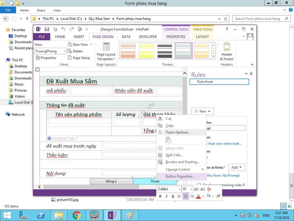Toggle the "Don't run remaining rules" checkbox
The height and width of the screenshot is (221, 294).
tap(199, 185)
